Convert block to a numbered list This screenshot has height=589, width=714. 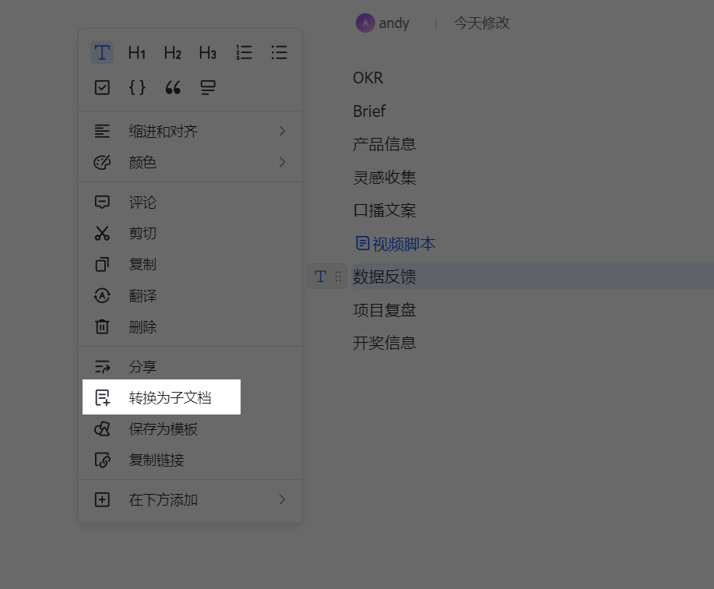(x=244, y=52)
